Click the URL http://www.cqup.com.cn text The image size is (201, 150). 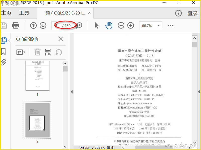point(138,103)
